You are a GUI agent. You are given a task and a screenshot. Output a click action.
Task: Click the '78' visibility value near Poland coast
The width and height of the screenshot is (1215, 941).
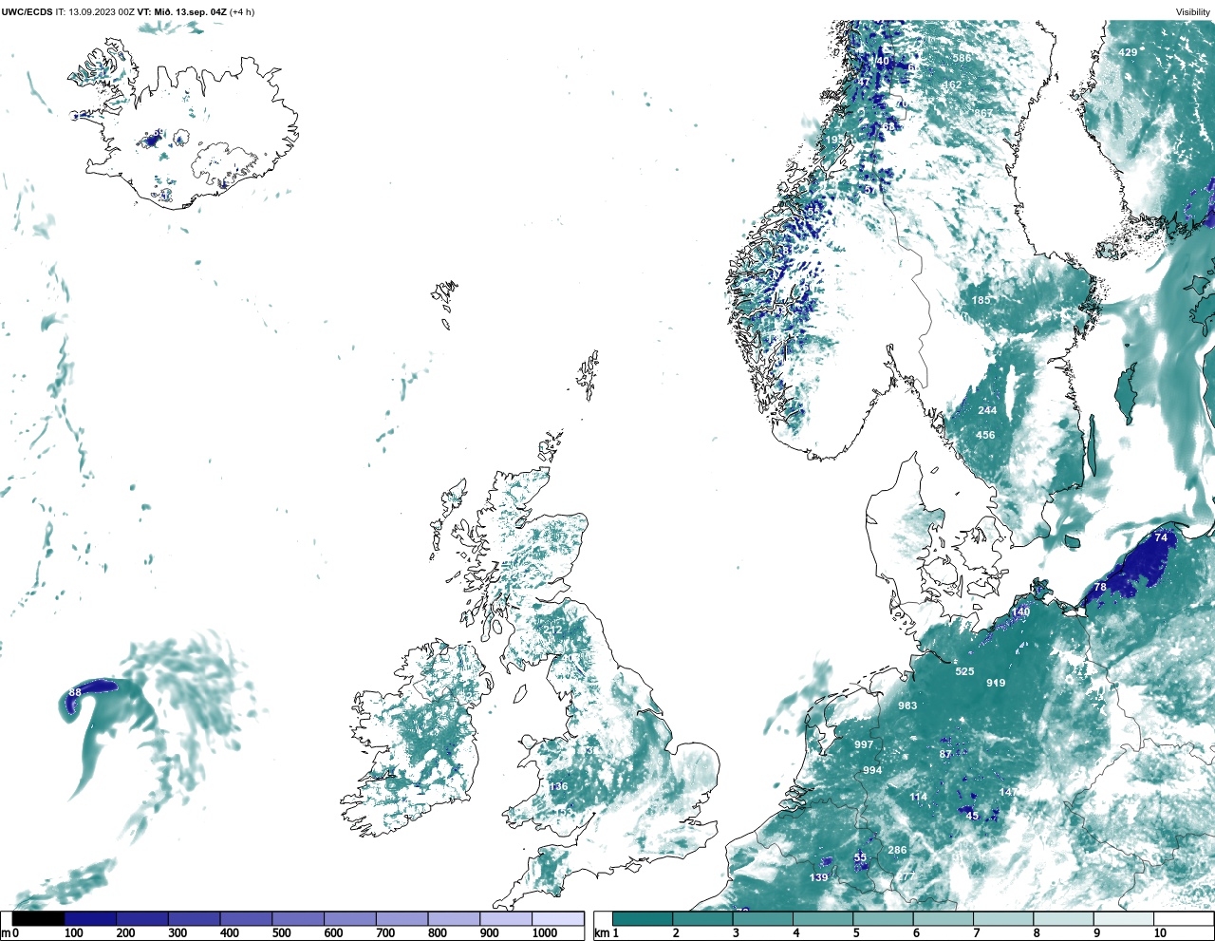(x=1100, y=588)
